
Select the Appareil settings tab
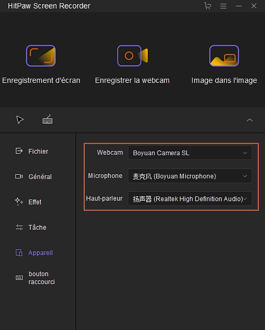[34, 252]
